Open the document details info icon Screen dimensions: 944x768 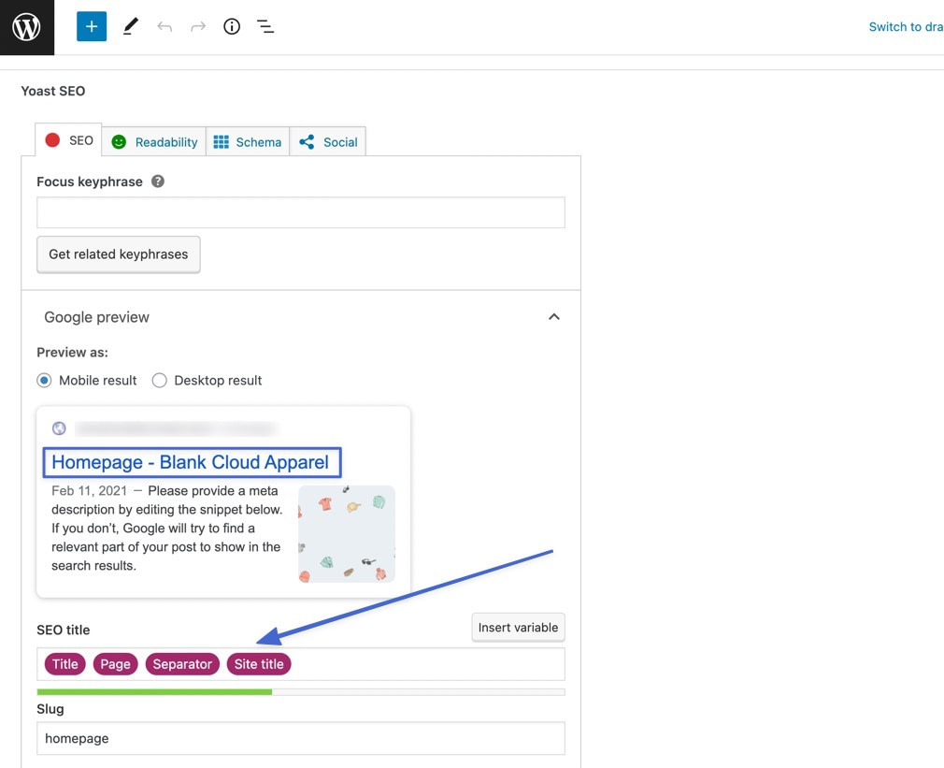click(232, 27)
